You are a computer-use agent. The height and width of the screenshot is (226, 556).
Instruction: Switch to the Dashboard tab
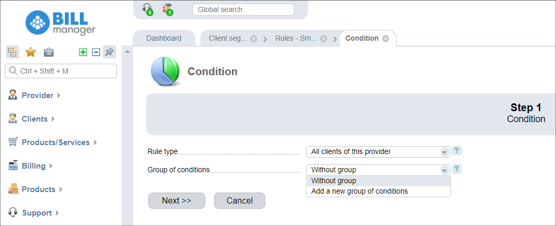pyautogui.click(x=164, y=38)
